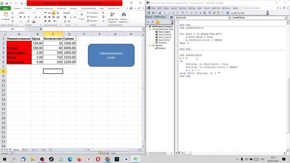Screen dimensions: 290x163
Task: Close the Project - VBAProject pane
Action: click(171, 17)
